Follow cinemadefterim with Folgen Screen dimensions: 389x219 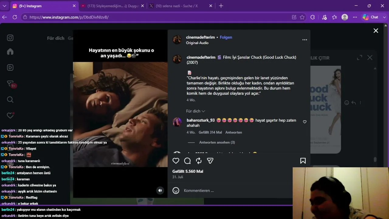(226, 37)
